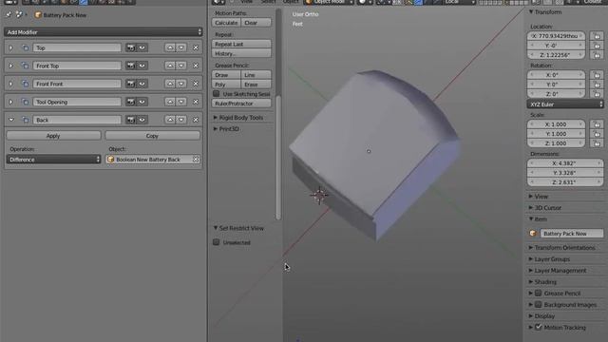Lock the X location value

tap(597, 36)
